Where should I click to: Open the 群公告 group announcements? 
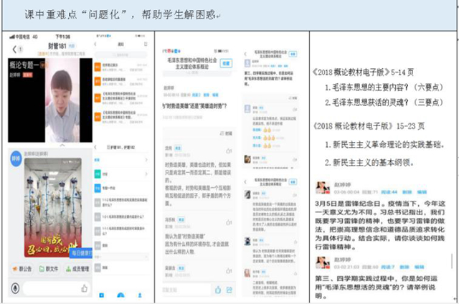[24, 269]
